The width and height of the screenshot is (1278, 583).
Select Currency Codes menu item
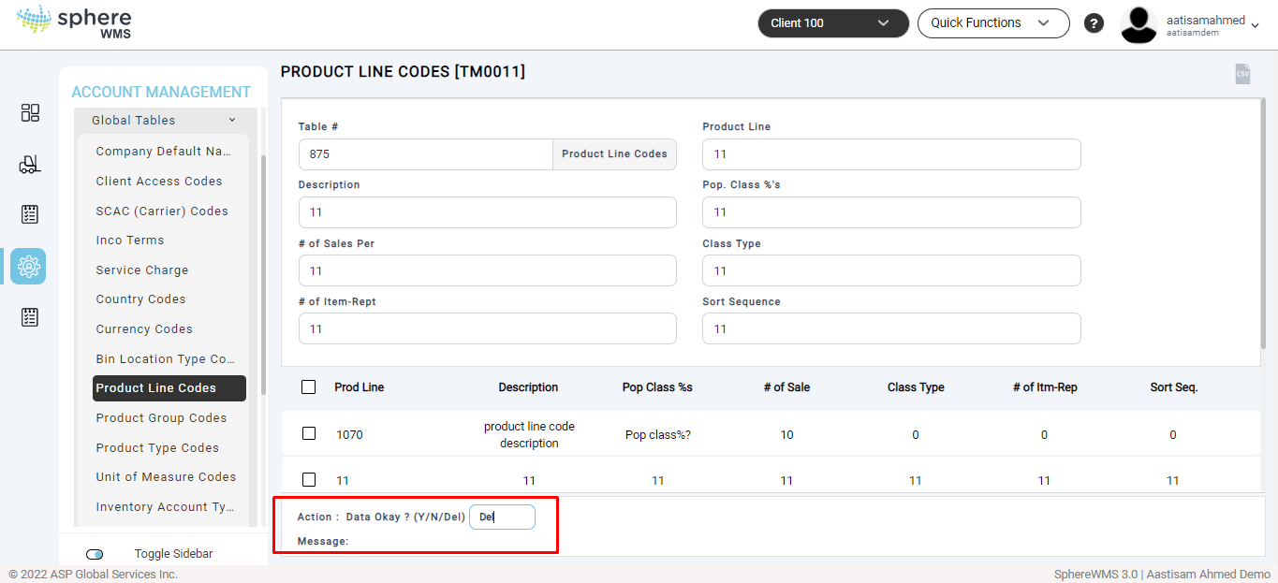(x=144, y=328)
